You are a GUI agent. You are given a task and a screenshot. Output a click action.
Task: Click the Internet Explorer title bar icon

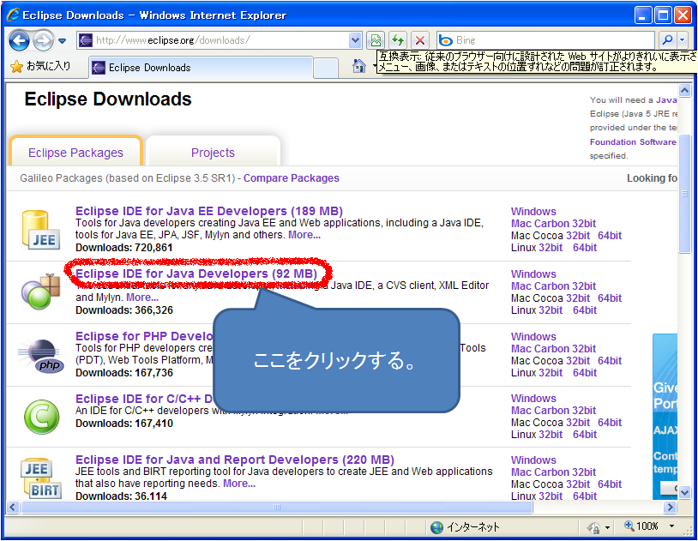[13, 15]
